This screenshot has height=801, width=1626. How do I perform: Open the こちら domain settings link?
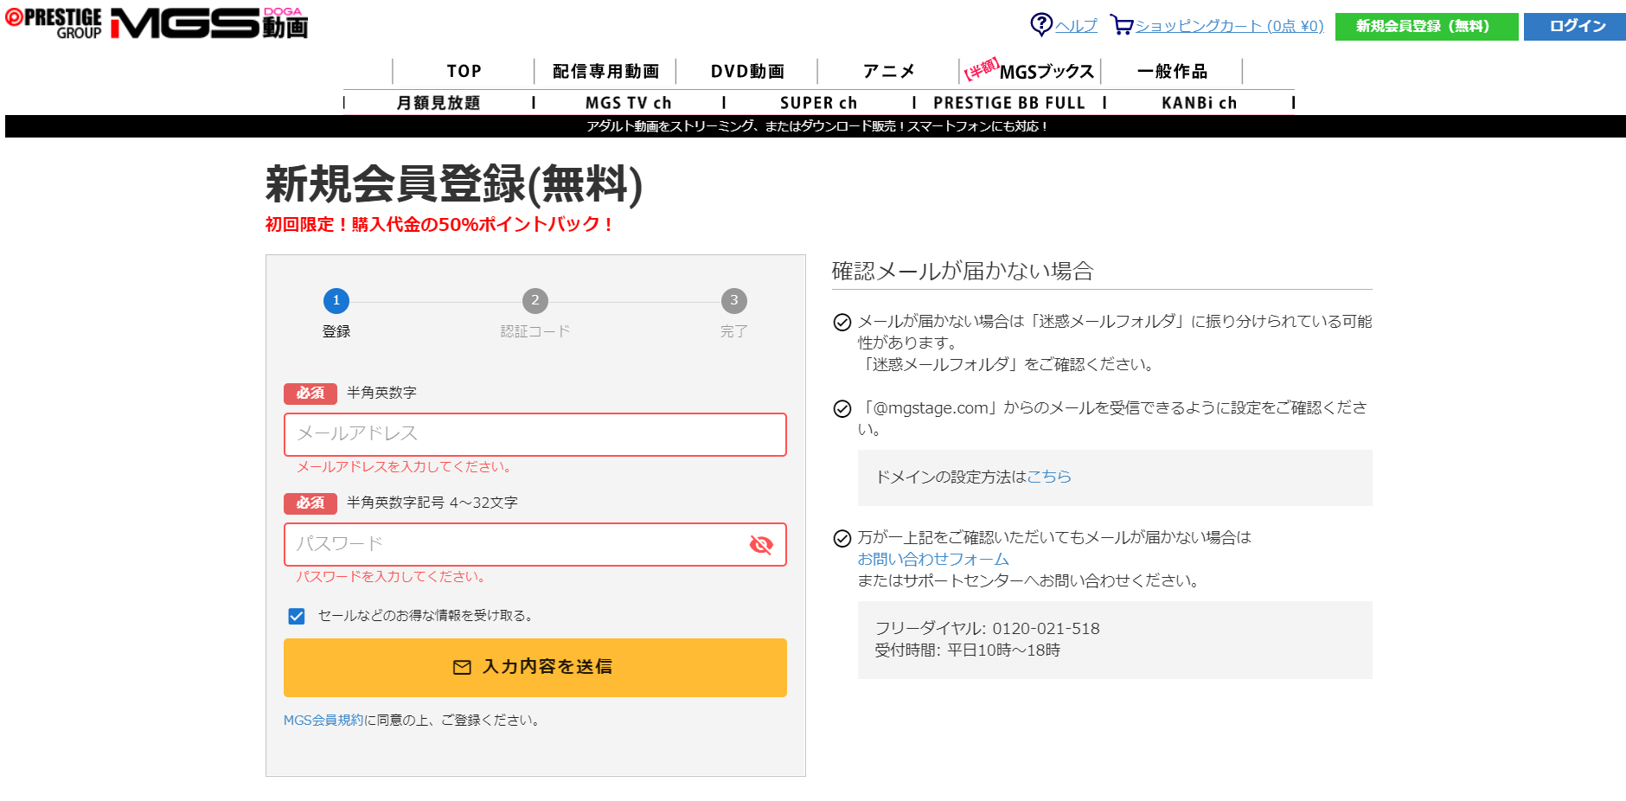[1049, 477]
